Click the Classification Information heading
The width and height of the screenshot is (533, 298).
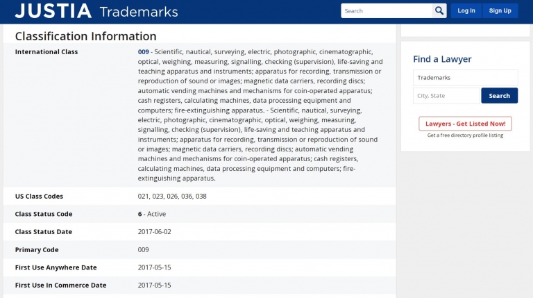tap(85, 36)
